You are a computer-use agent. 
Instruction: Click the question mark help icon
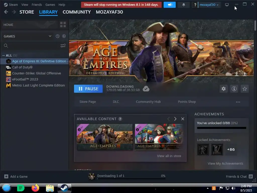[x=195, y=5]
